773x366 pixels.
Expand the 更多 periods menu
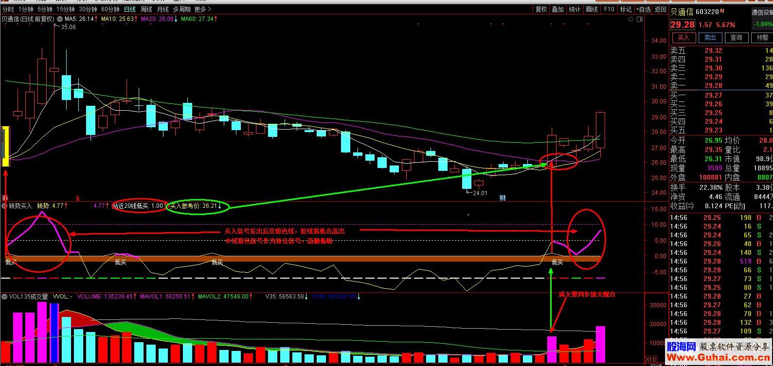(202, 9)
